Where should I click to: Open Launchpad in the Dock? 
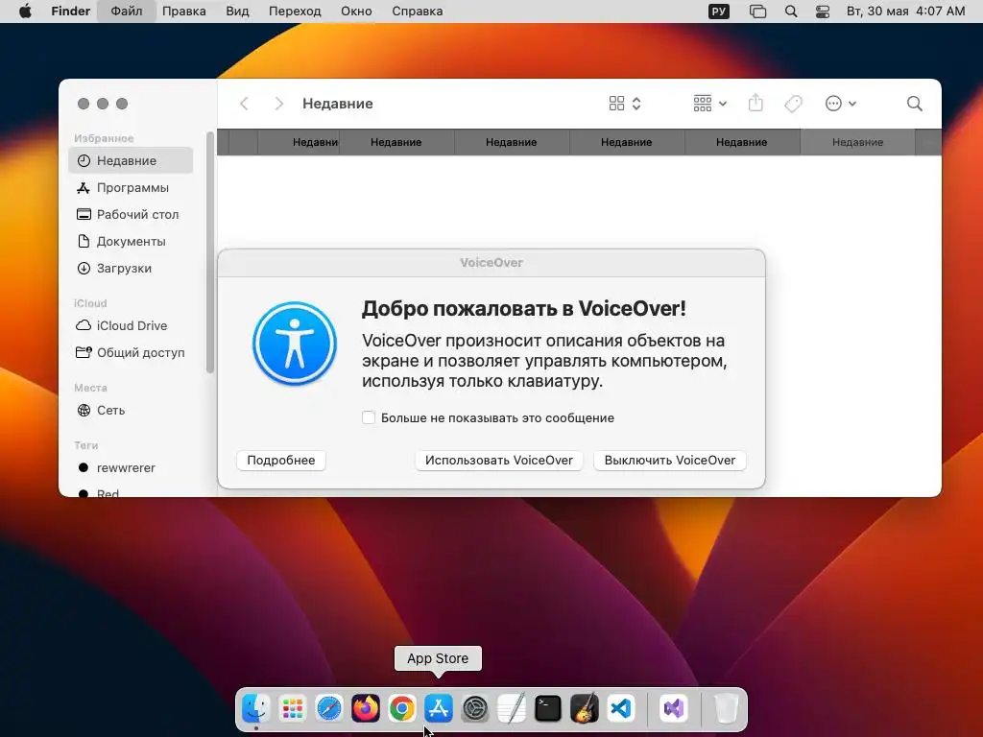tap(292, 709)
